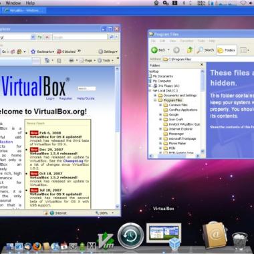Open Search in Program Files window
Screen dimensions: 254x254
coord(205,50)
